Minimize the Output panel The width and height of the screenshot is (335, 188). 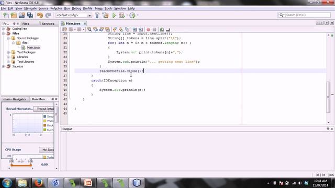click(328, 129)
